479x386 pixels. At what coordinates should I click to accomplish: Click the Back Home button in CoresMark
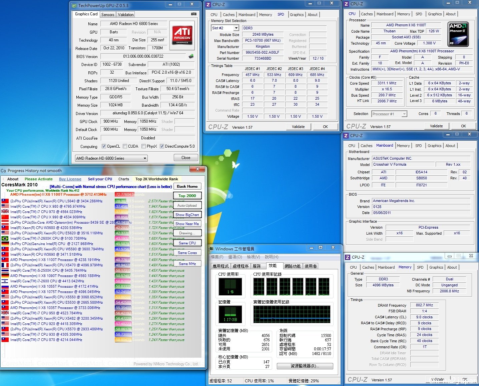click(187, 186)
